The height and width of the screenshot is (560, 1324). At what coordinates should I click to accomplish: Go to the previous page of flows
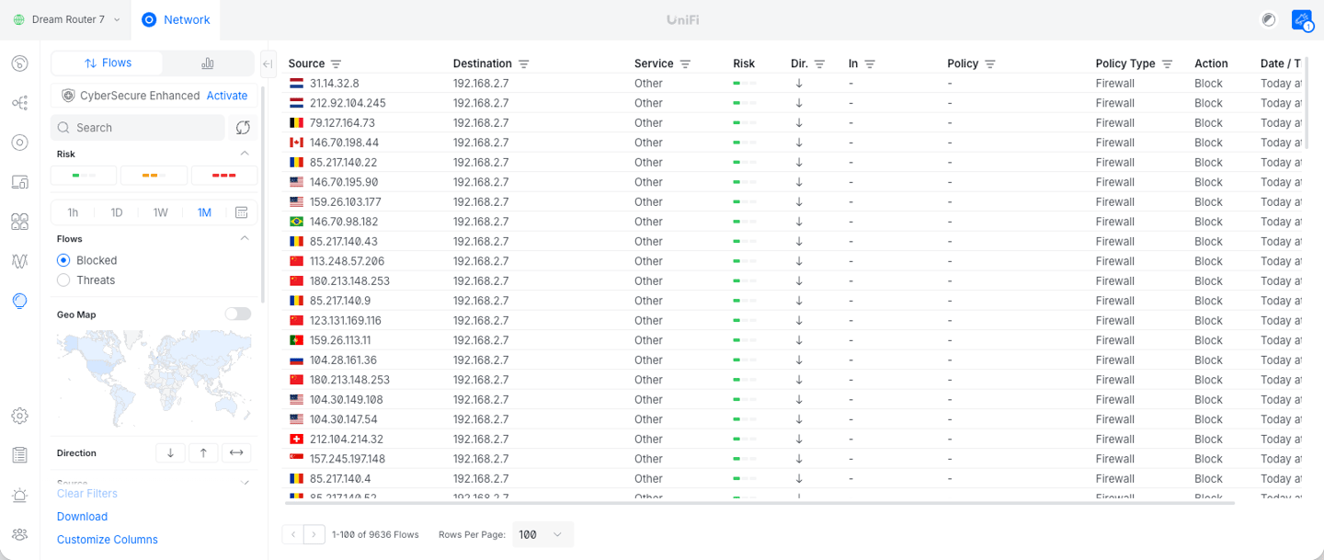[x=293, y=534]
